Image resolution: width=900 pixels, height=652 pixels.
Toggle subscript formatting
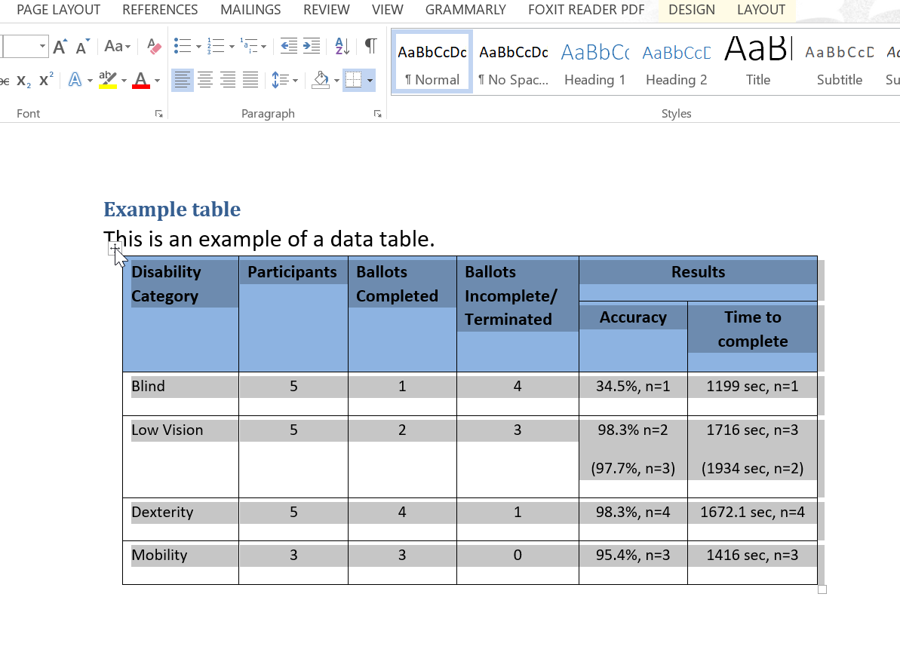(23, 79)
